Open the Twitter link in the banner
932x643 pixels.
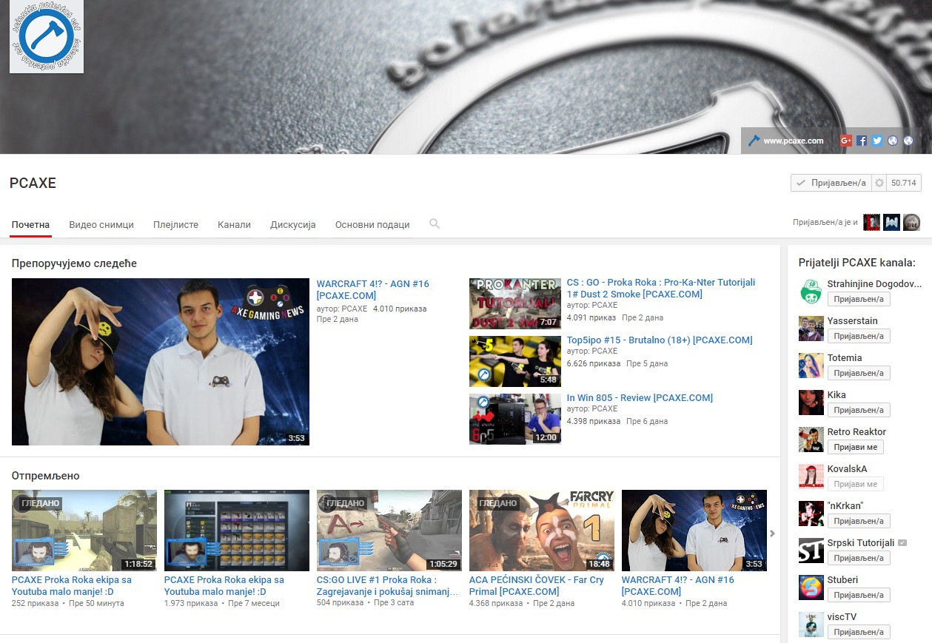tap(877, 141)
